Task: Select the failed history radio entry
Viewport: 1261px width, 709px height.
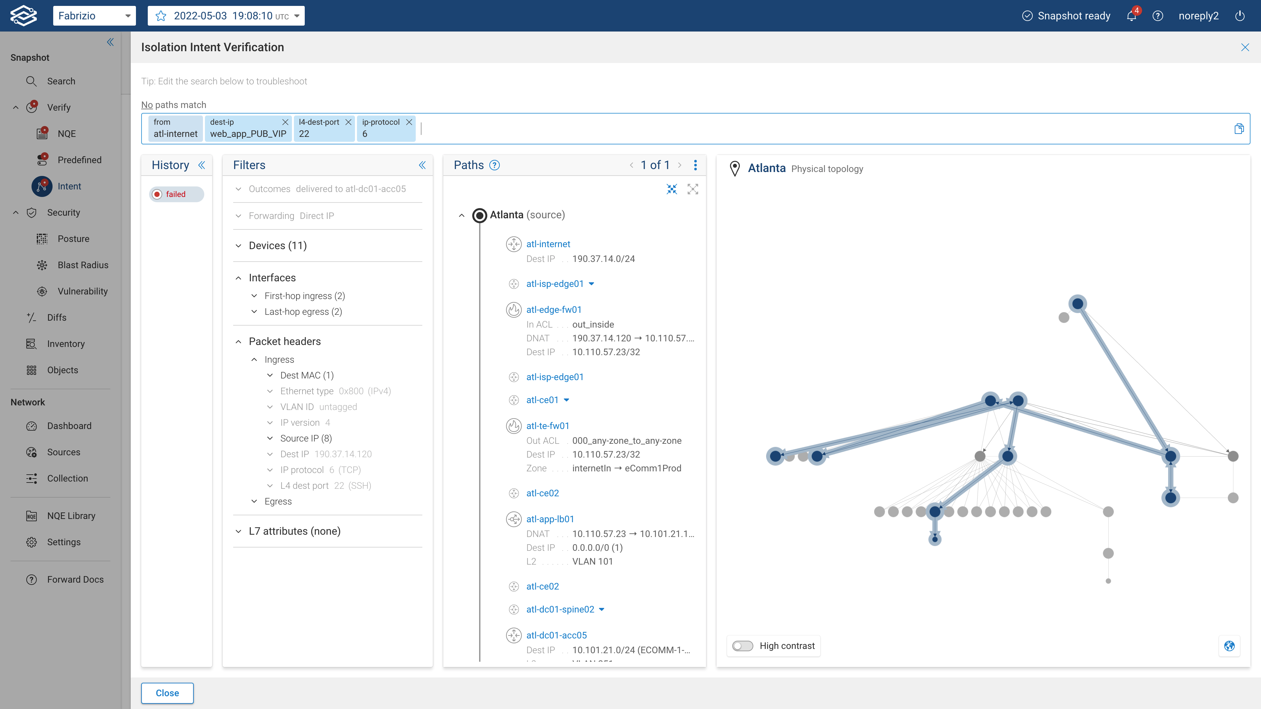Action: point(157,194)
